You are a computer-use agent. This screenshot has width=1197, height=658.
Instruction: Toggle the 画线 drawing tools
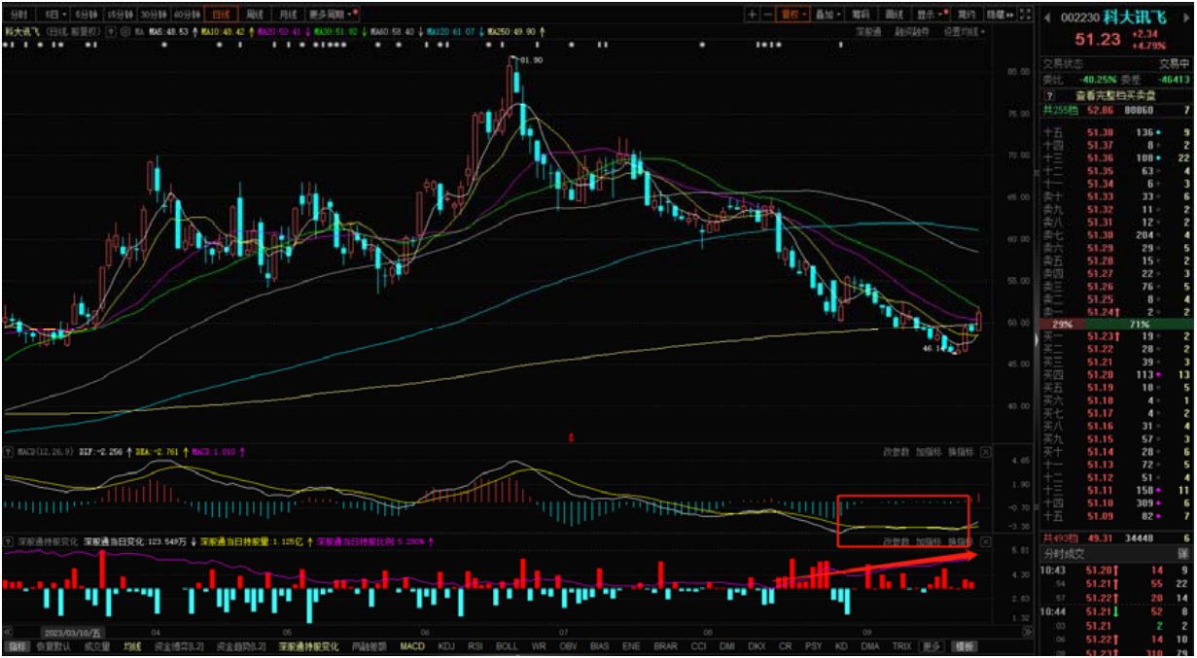coord(894,15)
